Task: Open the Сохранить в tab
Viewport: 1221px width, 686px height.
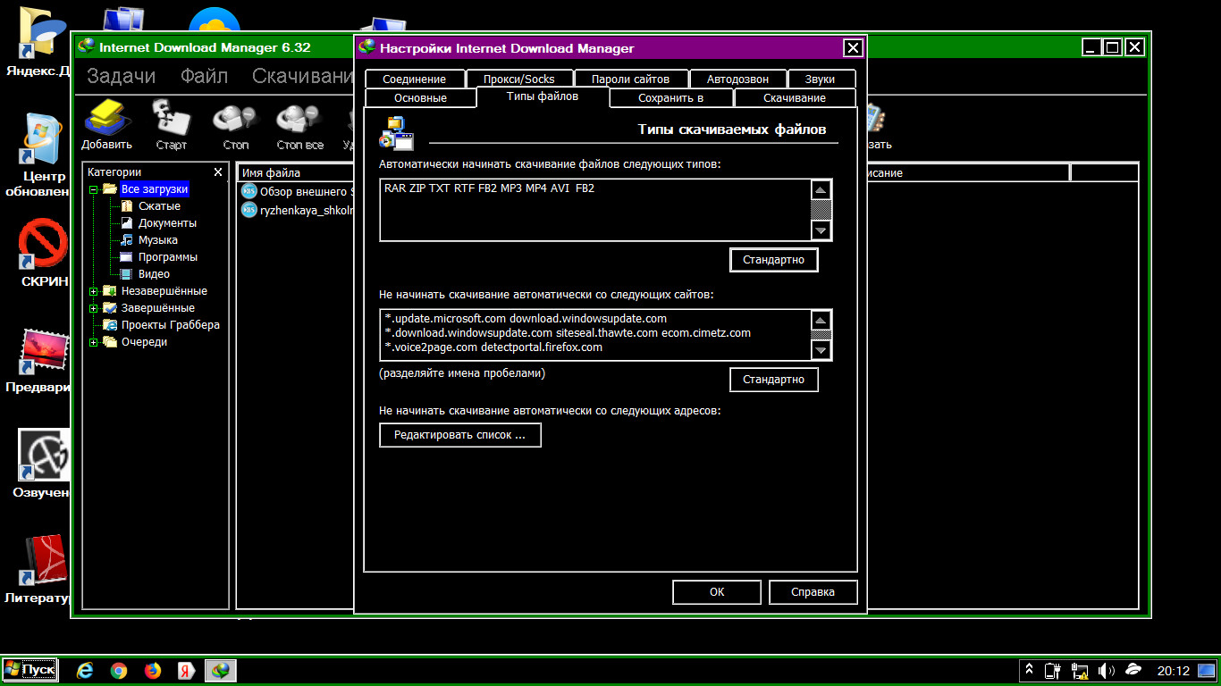Action: 670,97
